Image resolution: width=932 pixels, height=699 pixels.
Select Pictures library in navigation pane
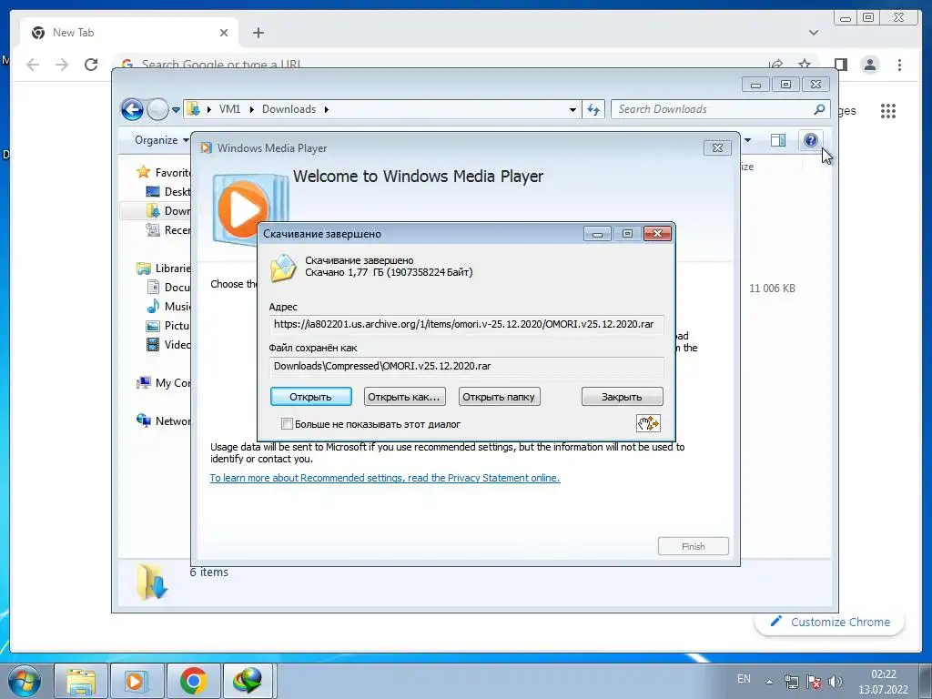[168, 325]
